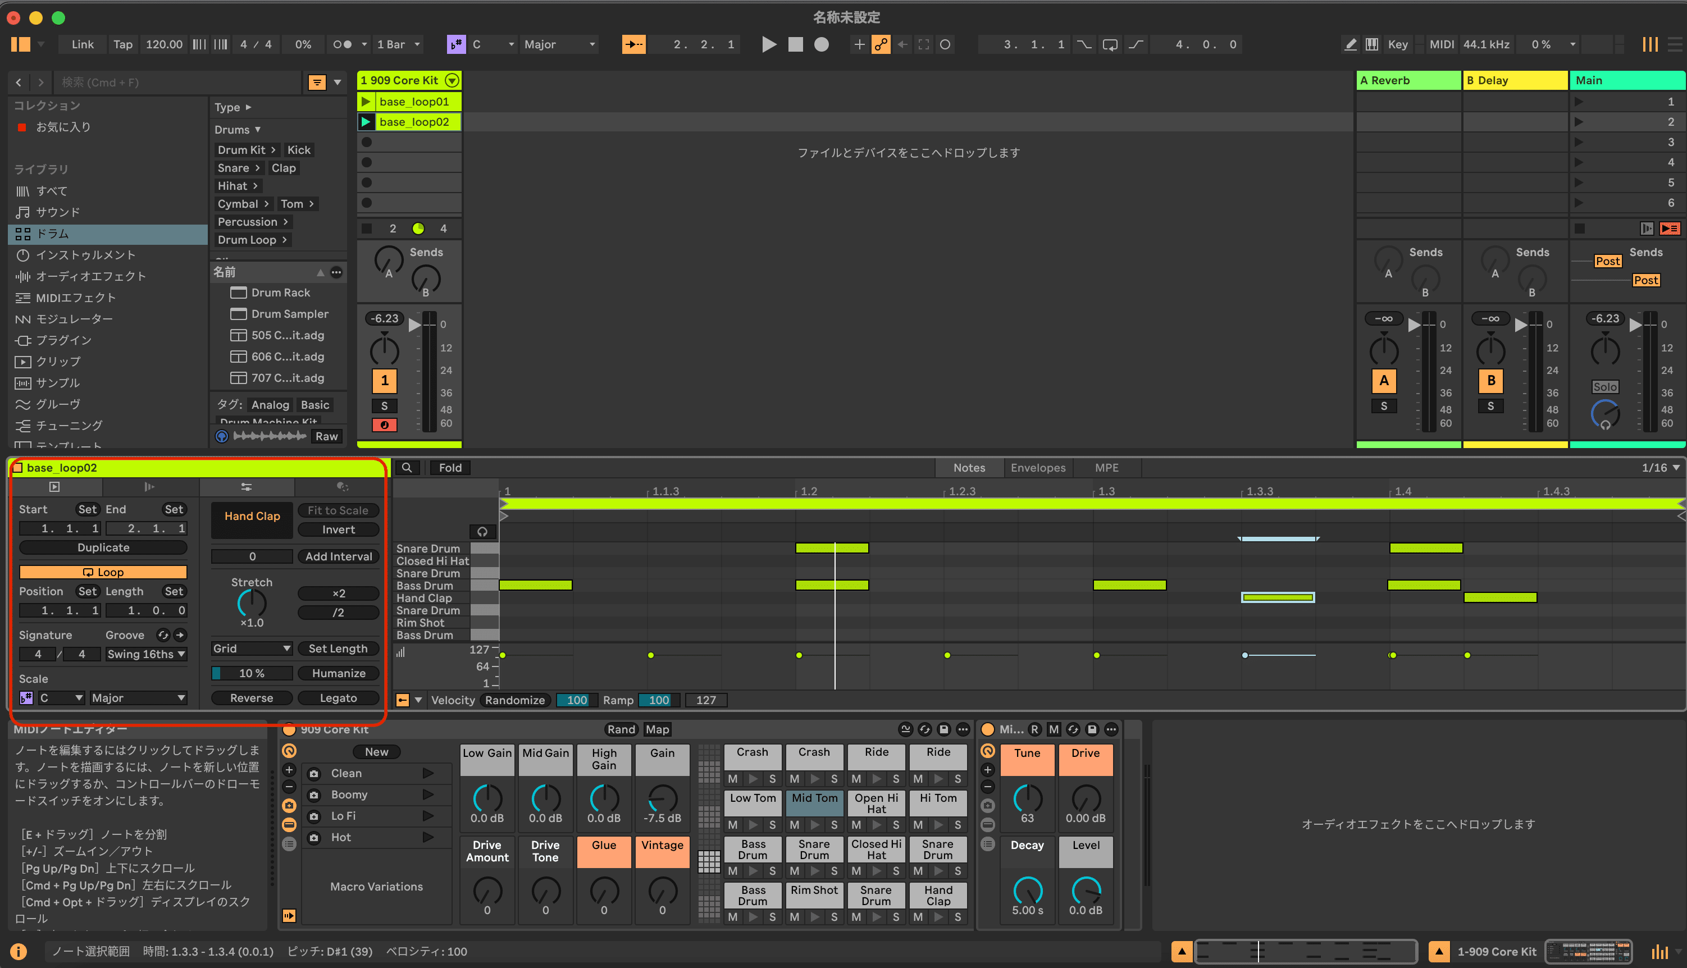The image size is (1687, 968).
Task: Switch to the Envelopes tab
Action: pos(1037,467)
